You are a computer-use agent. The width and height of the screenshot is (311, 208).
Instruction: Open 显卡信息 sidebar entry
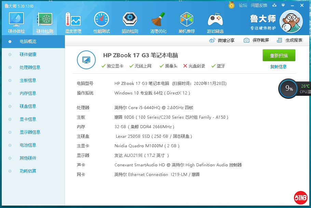pyautogui.click(x=28, y=119)
